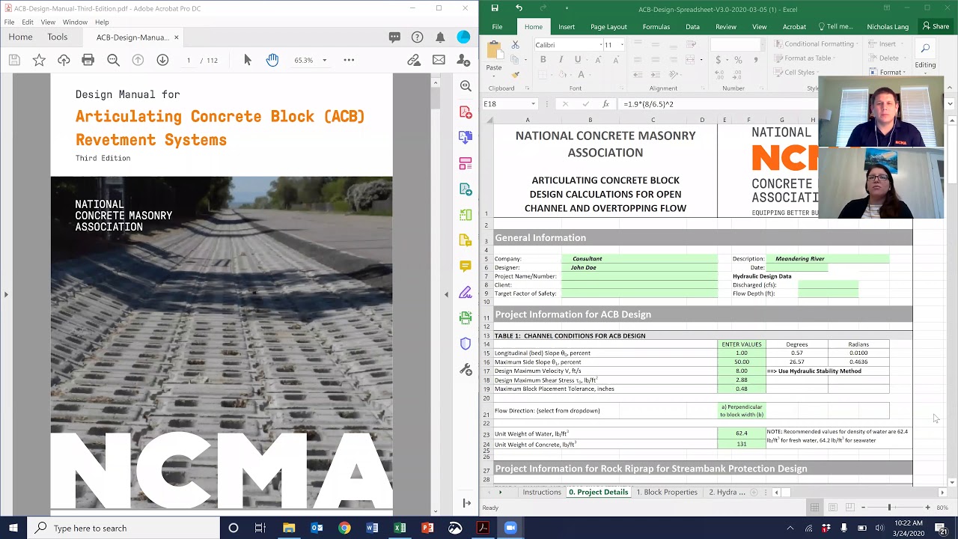This screenshot has width=958, height=539.
Task: Expand Excel's Editing group menu
Action: tap(925, 55)
